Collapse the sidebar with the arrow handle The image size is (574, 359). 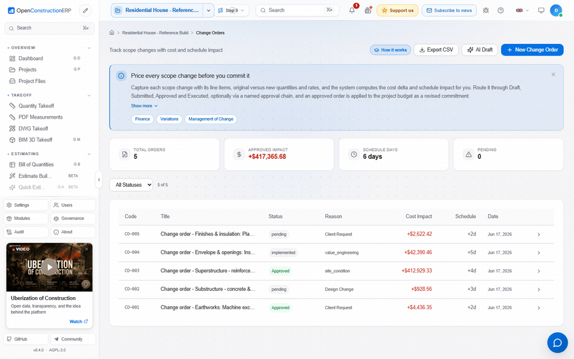click(x=99, y=180)
